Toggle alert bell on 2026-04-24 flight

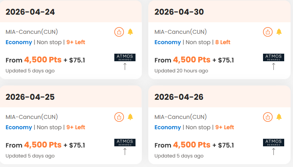(x=130, y=32)
